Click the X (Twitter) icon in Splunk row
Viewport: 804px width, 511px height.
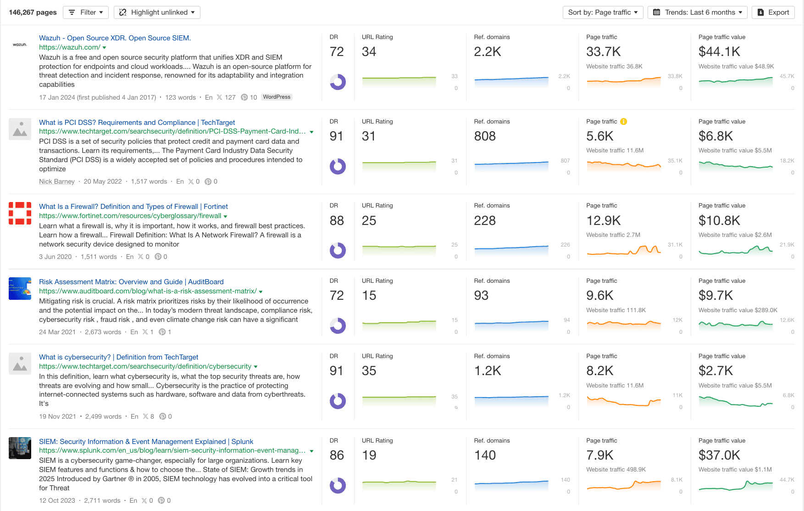pyautogui.click(x=144, y=500)
